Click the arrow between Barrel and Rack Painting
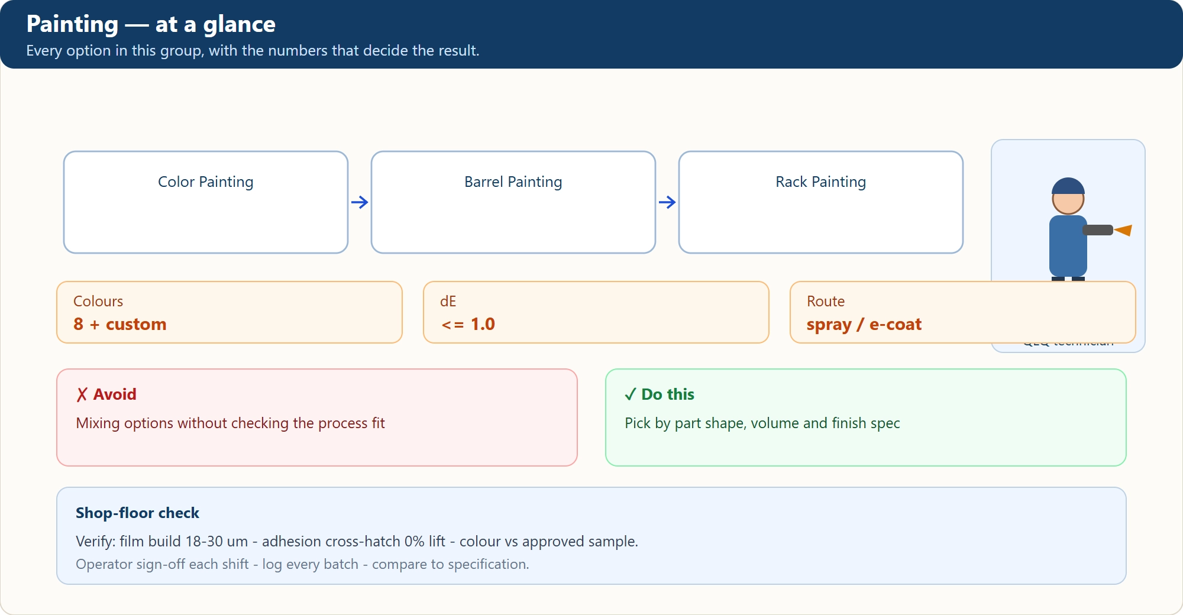 click(x=667, y=202)
